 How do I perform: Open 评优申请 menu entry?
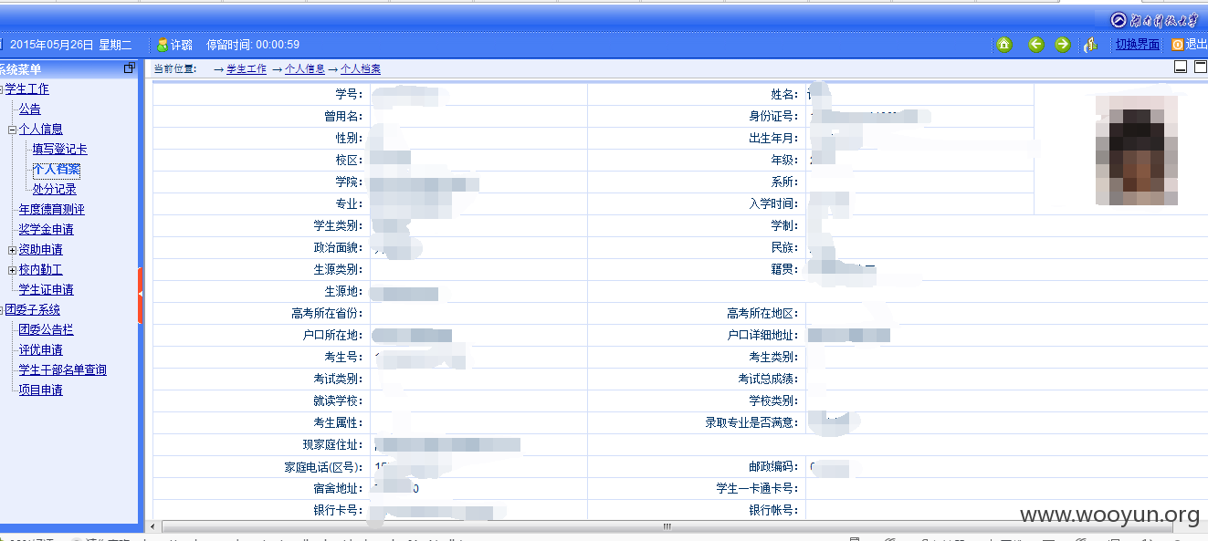(x=41, y=350)
